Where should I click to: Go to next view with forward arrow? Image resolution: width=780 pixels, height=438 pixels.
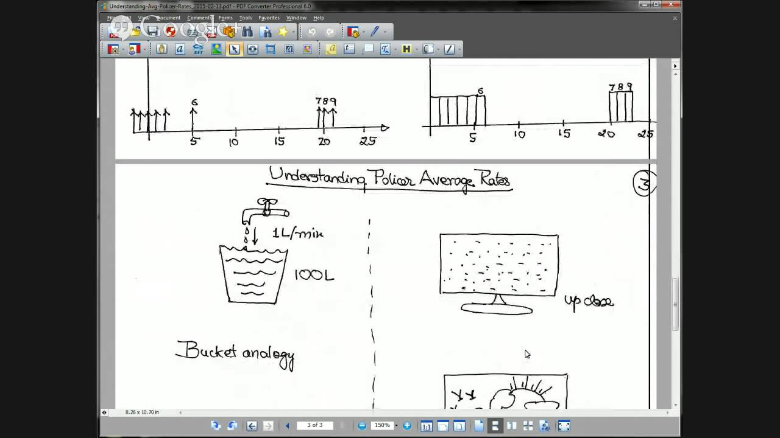point(268,426)
